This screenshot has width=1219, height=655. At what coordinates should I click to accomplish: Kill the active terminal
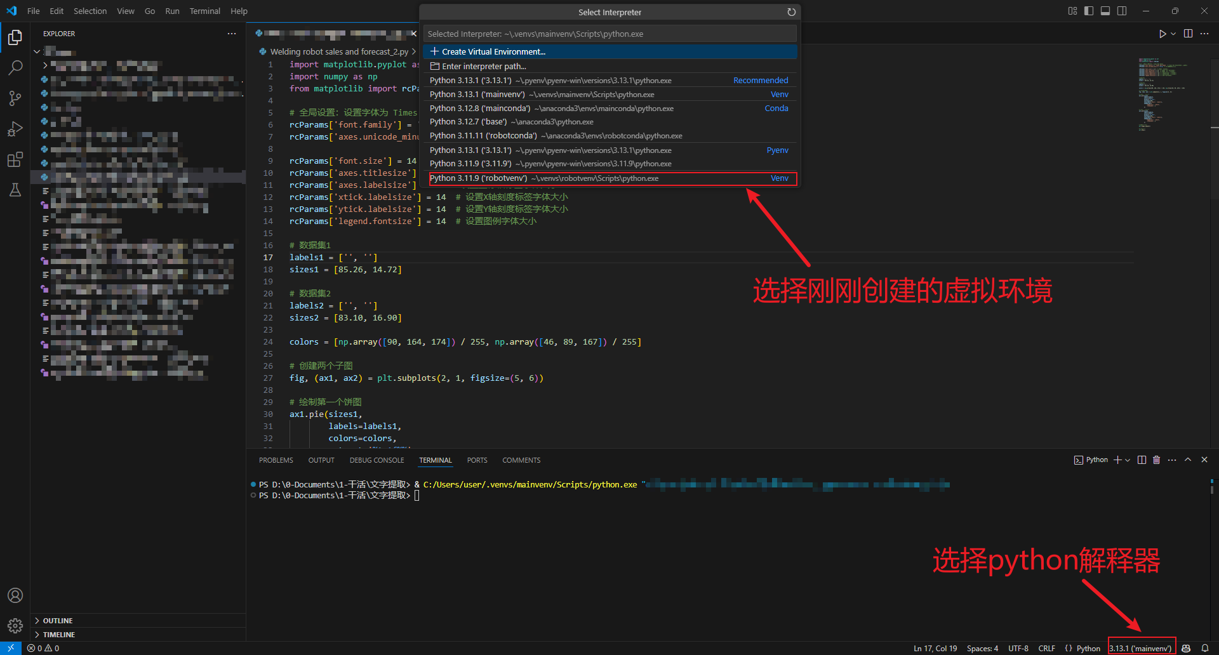[1156, 460]
